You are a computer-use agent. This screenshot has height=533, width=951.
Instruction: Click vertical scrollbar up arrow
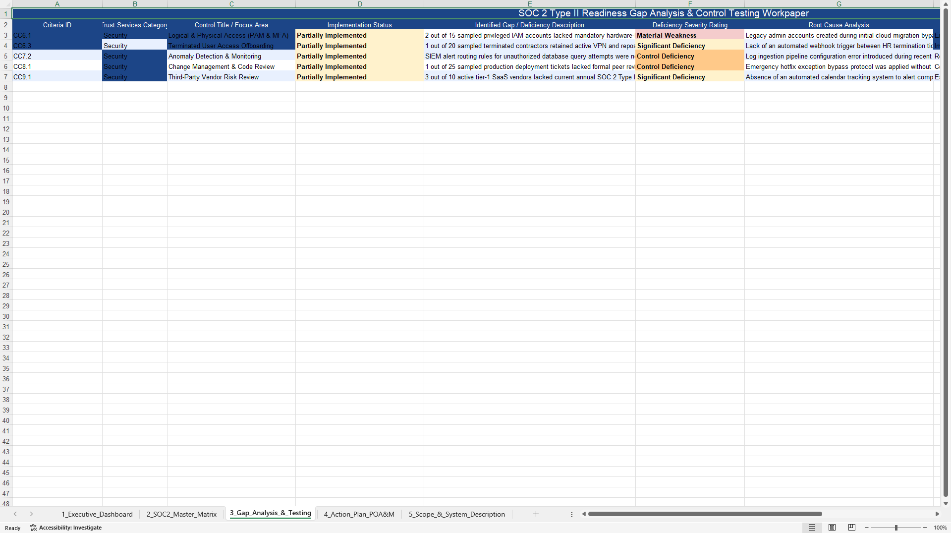[x=946, y=4]
